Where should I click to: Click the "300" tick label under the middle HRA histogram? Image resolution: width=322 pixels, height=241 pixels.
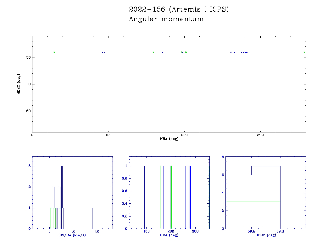pyautogui.click(x=195, y=231)
